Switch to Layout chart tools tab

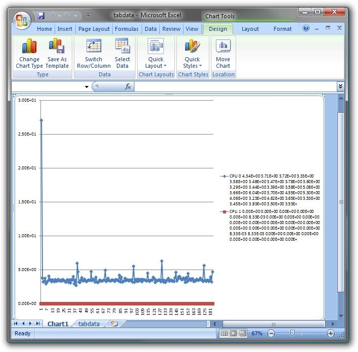tap(250, 29)
